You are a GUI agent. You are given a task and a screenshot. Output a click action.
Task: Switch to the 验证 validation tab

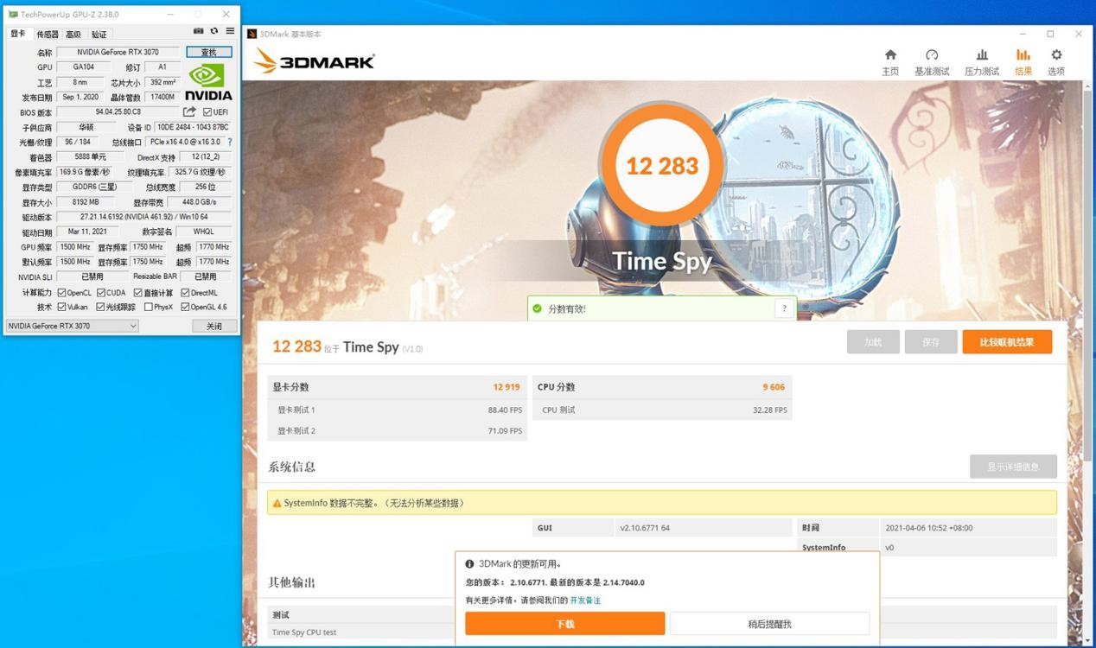coord(99,35)
